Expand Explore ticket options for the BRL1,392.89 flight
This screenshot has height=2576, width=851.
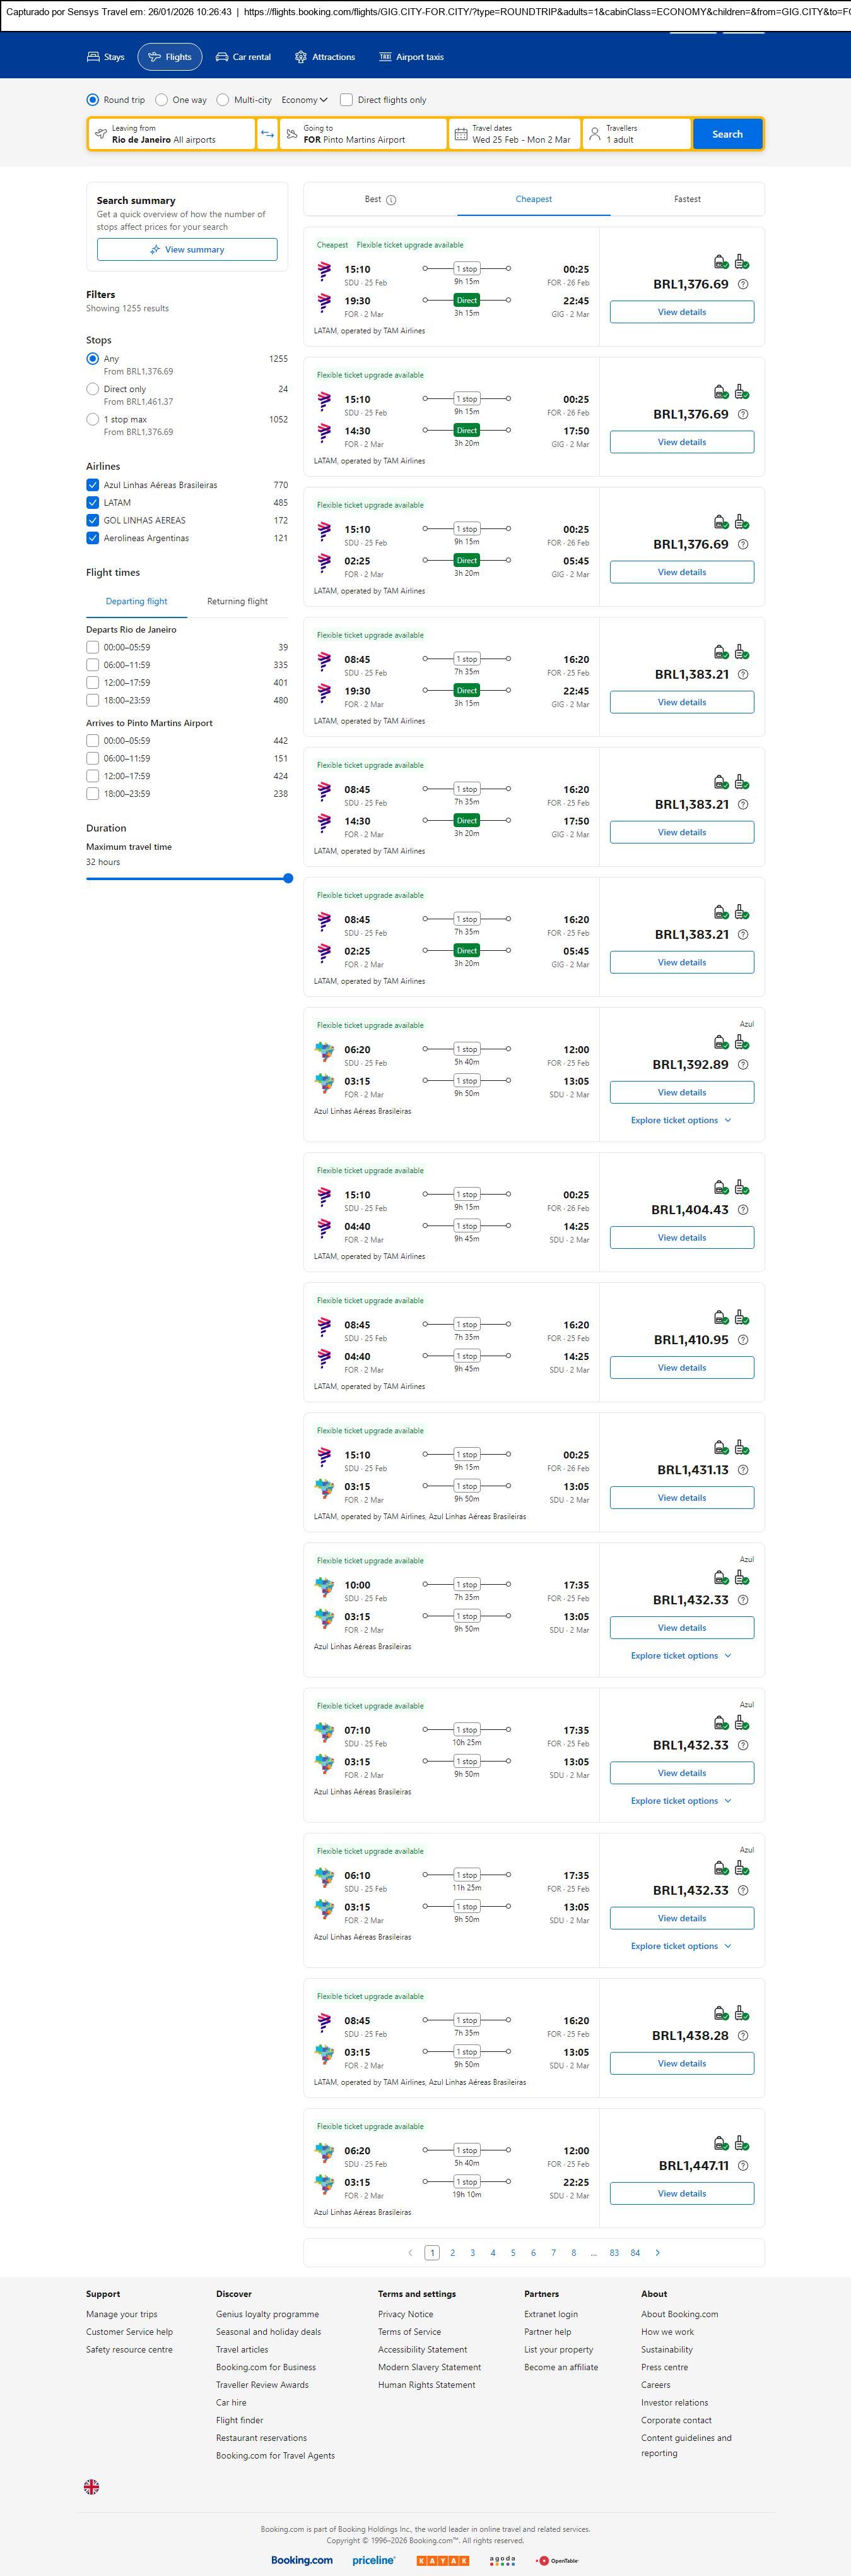coord(680,1120)
